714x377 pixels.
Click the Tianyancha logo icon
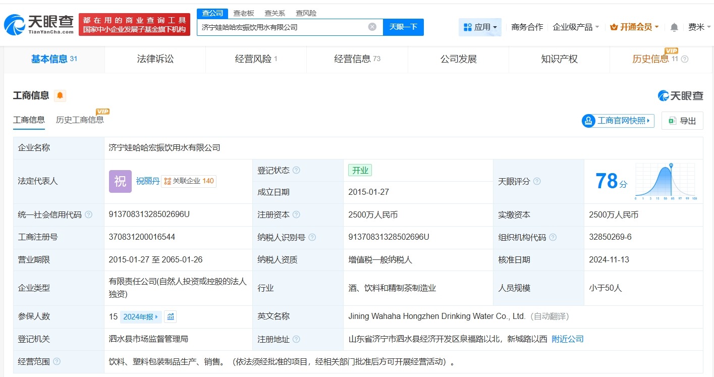tap(14, 22)
